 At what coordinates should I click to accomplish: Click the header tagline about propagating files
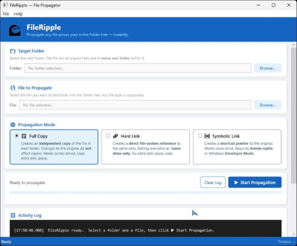[78, 34]
